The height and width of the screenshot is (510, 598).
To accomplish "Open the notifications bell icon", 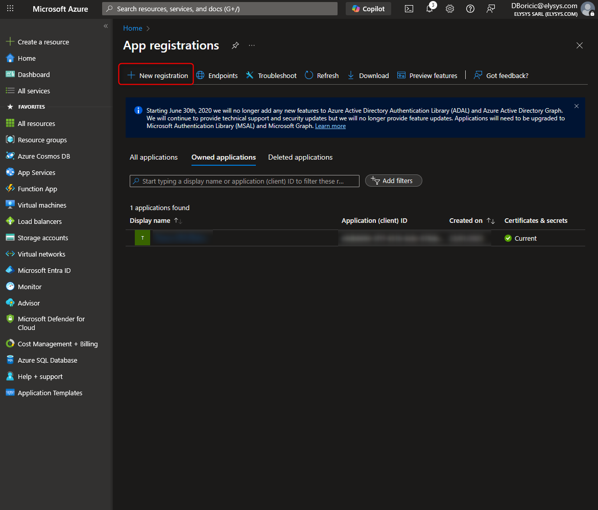I will [429, 9].
